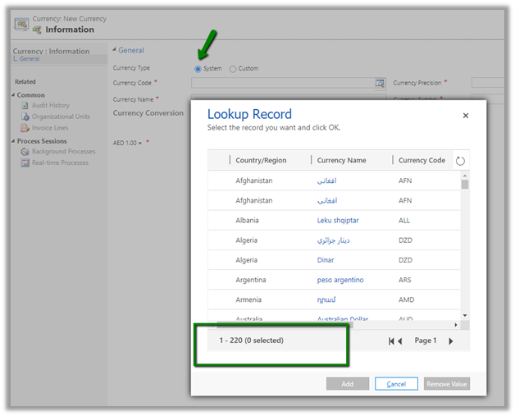Click the Cancel button

[x=396, y=384]
